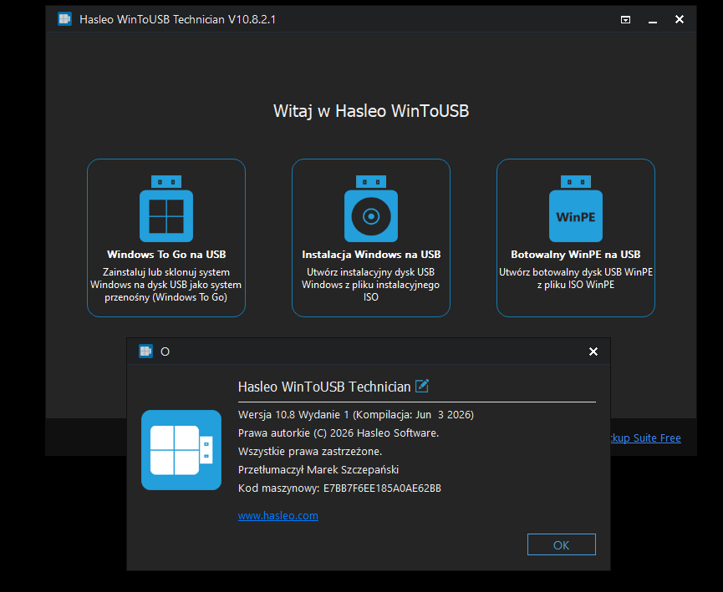Viewport: 723px width, 592px height.
Task: Click the Zainstaluj lub sklonuj system description
Action: click(166, 285)
